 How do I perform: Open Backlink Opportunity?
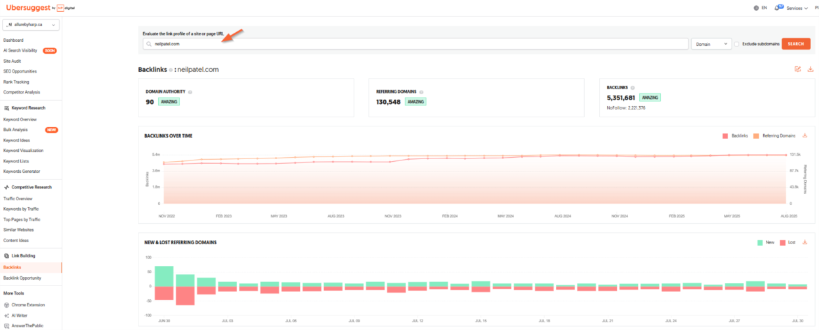click(x=22, y=278)
